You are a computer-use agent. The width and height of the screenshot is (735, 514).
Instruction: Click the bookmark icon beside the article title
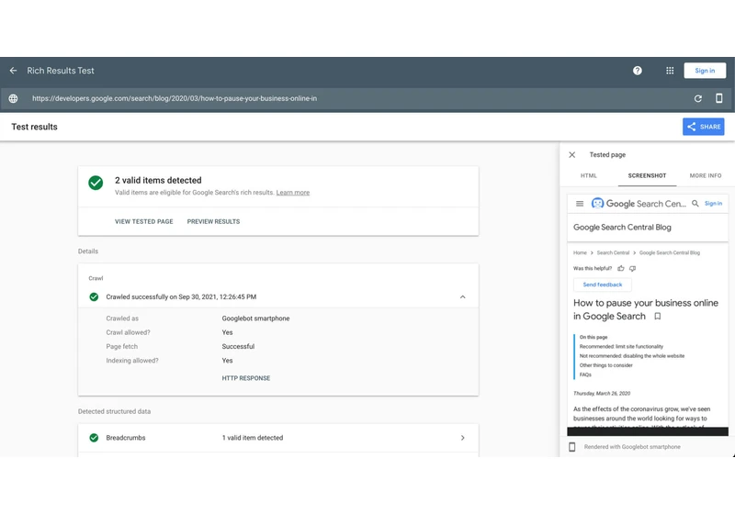coord(658,317)
